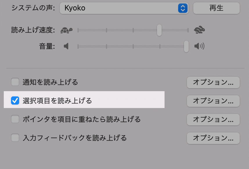The image size is (249, 169).
Task: Click the low-volume speaker icon
Action: click(x=66, y=46)
